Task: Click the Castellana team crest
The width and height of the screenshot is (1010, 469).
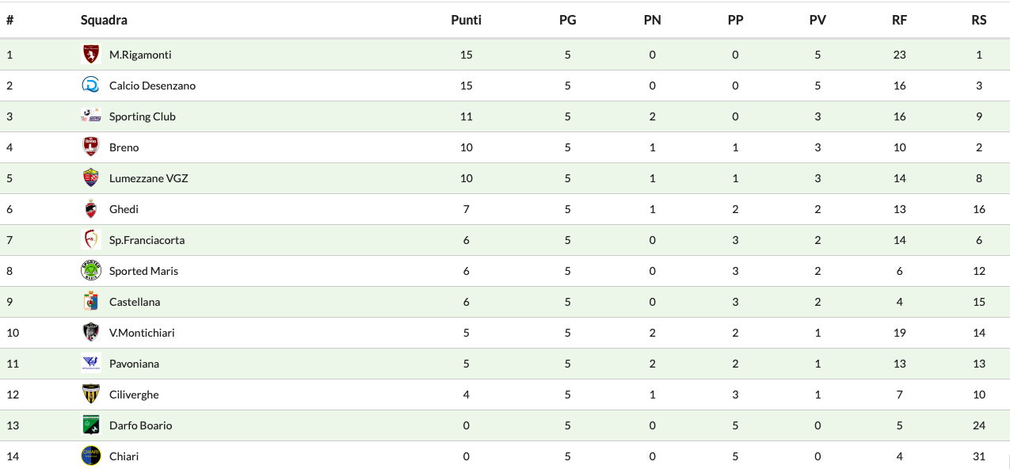Action: (x=91, y=302)
